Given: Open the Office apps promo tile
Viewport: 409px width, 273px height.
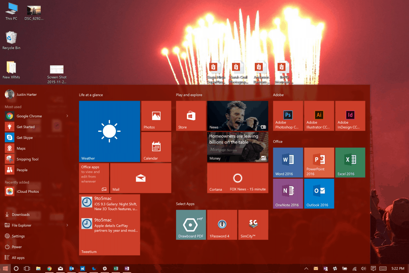Looking at the screenshot, I should coord(94,178).
